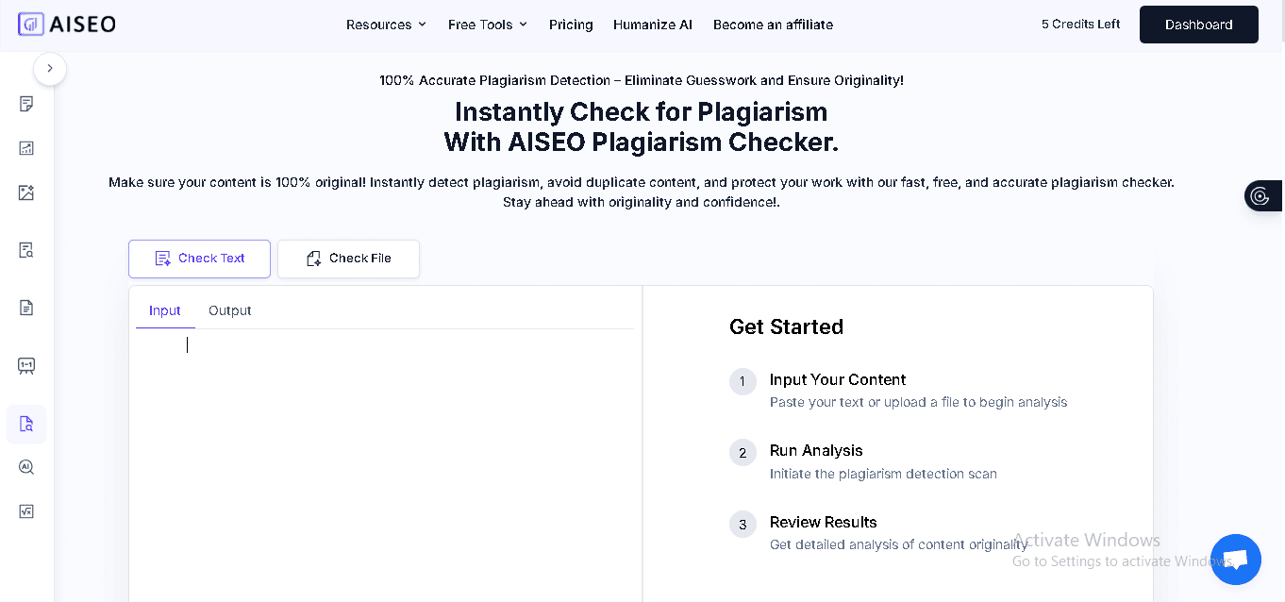Open the analytics chart tool in sidebar

click(x=25, y=148)
